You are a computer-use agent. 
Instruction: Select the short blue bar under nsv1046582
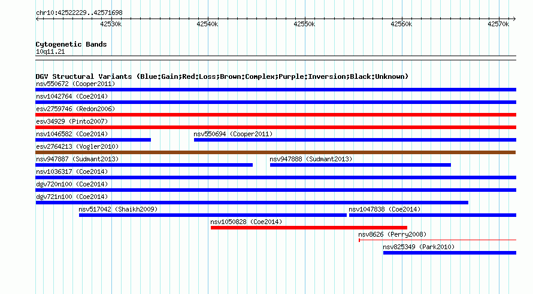[x=93, y=140]
